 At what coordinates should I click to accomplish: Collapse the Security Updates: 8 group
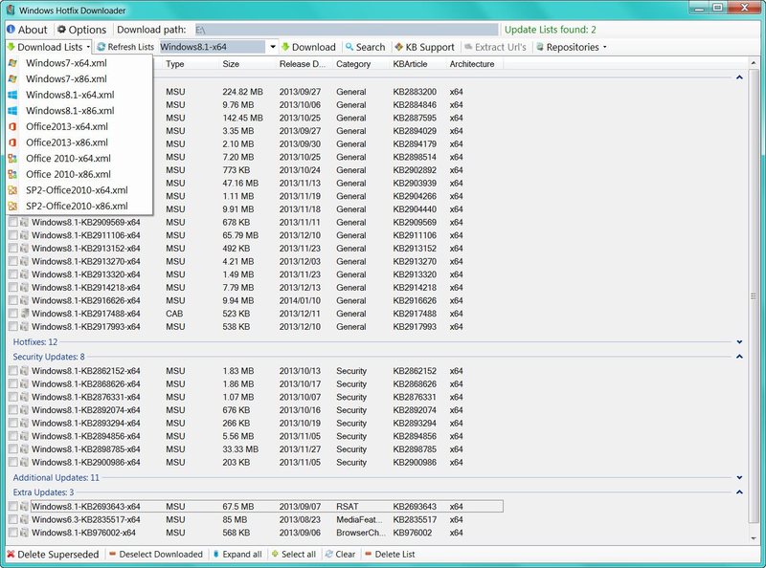point(739,357)
